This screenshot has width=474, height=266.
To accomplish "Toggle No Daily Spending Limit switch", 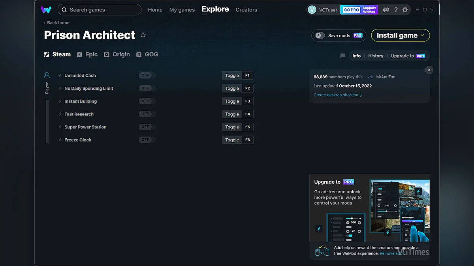I will 147,88.
